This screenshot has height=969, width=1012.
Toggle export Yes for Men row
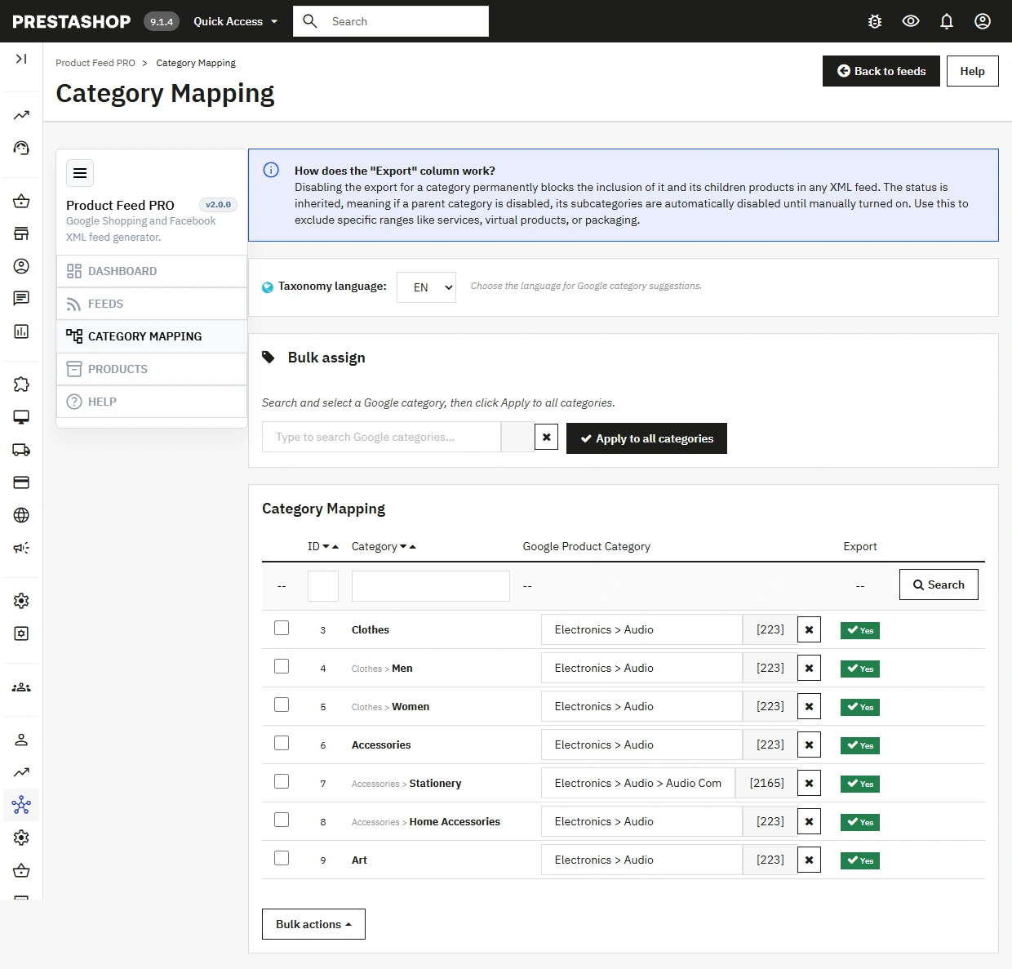click(x=860, y=669)
